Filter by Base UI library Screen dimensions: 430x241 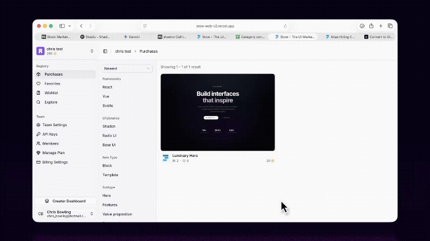coord(109,145)
